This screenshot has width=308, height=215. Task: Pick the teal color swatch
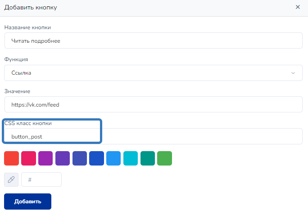click(x=148, y=158)
